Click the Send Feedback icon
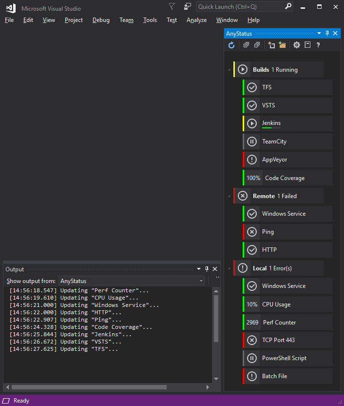344x406 pixels. coord(188,6)
